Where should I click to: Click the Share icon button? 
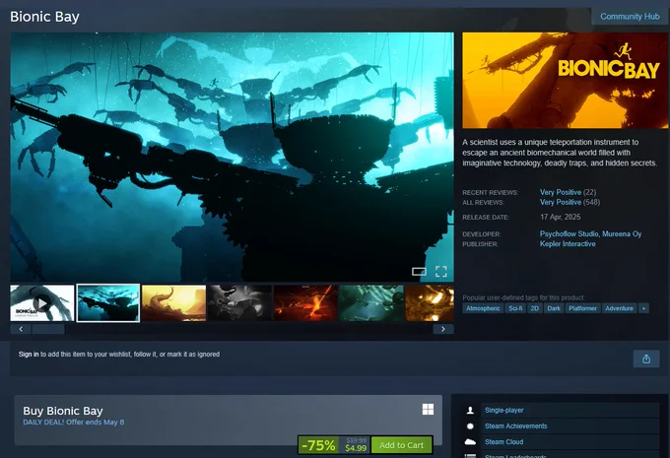pos(646,359)
